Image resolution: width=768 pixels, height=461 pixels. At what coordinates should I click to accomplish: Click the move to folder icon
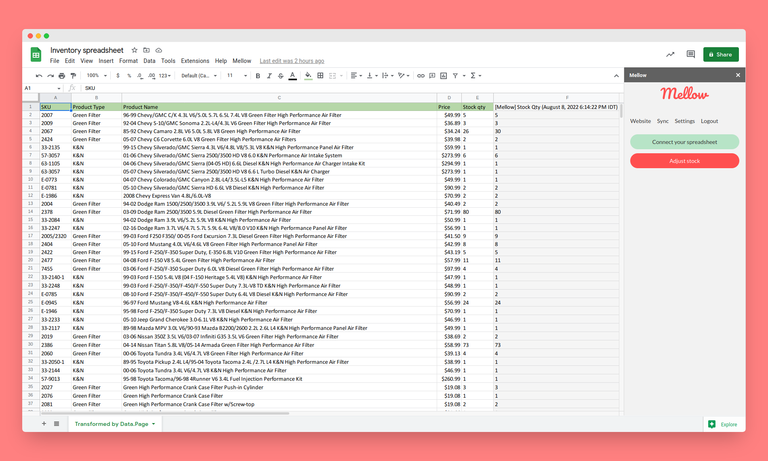147,50
